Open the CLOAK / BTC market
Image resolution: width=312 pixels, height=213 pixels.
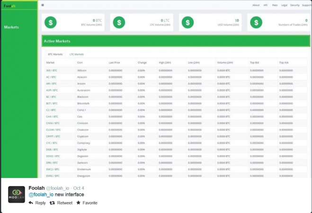point(53,130)
